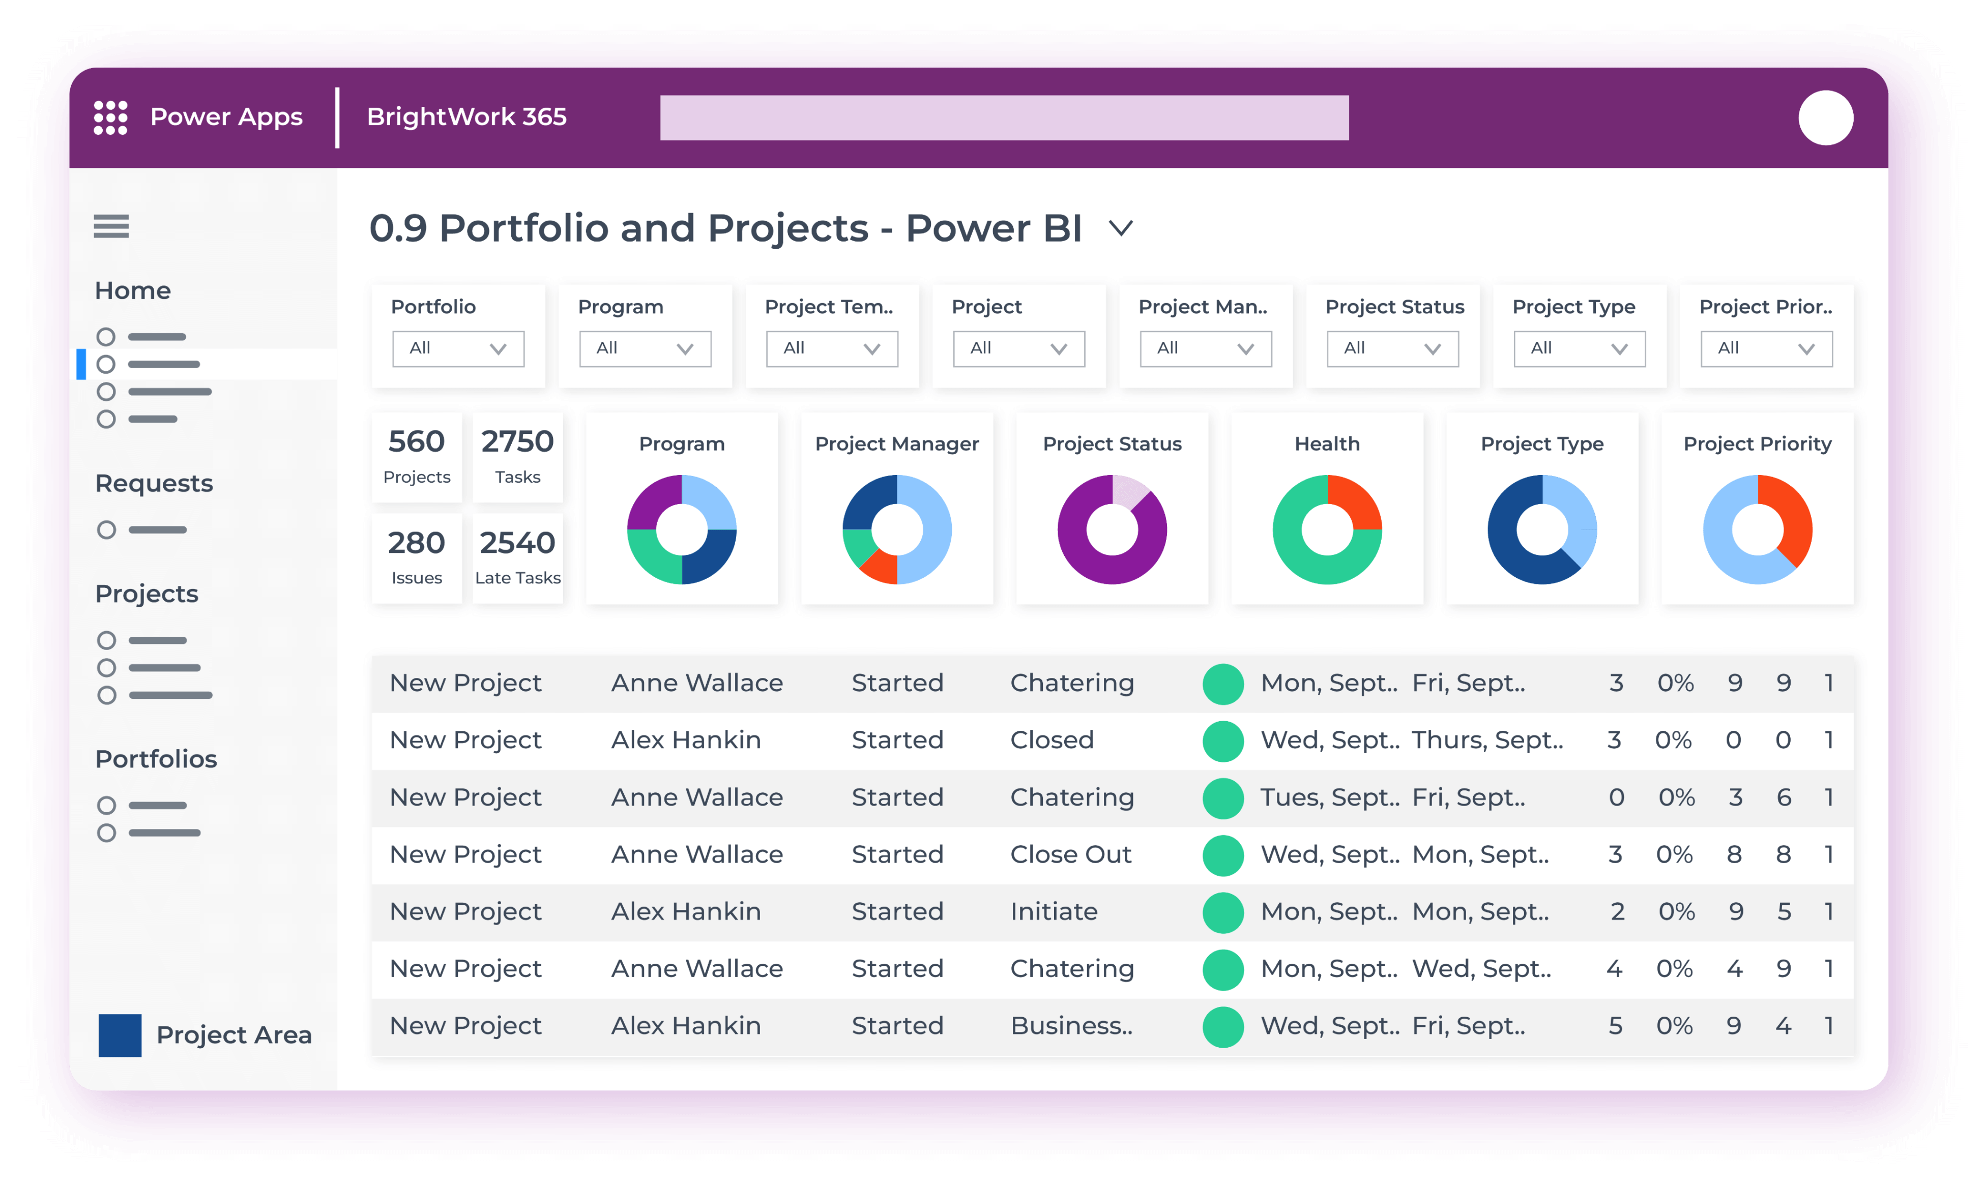Screen dimensions: 1985x1185
Task: Click 'Thurs, Sept..' date cell
Action: (x=1487, y=740)
